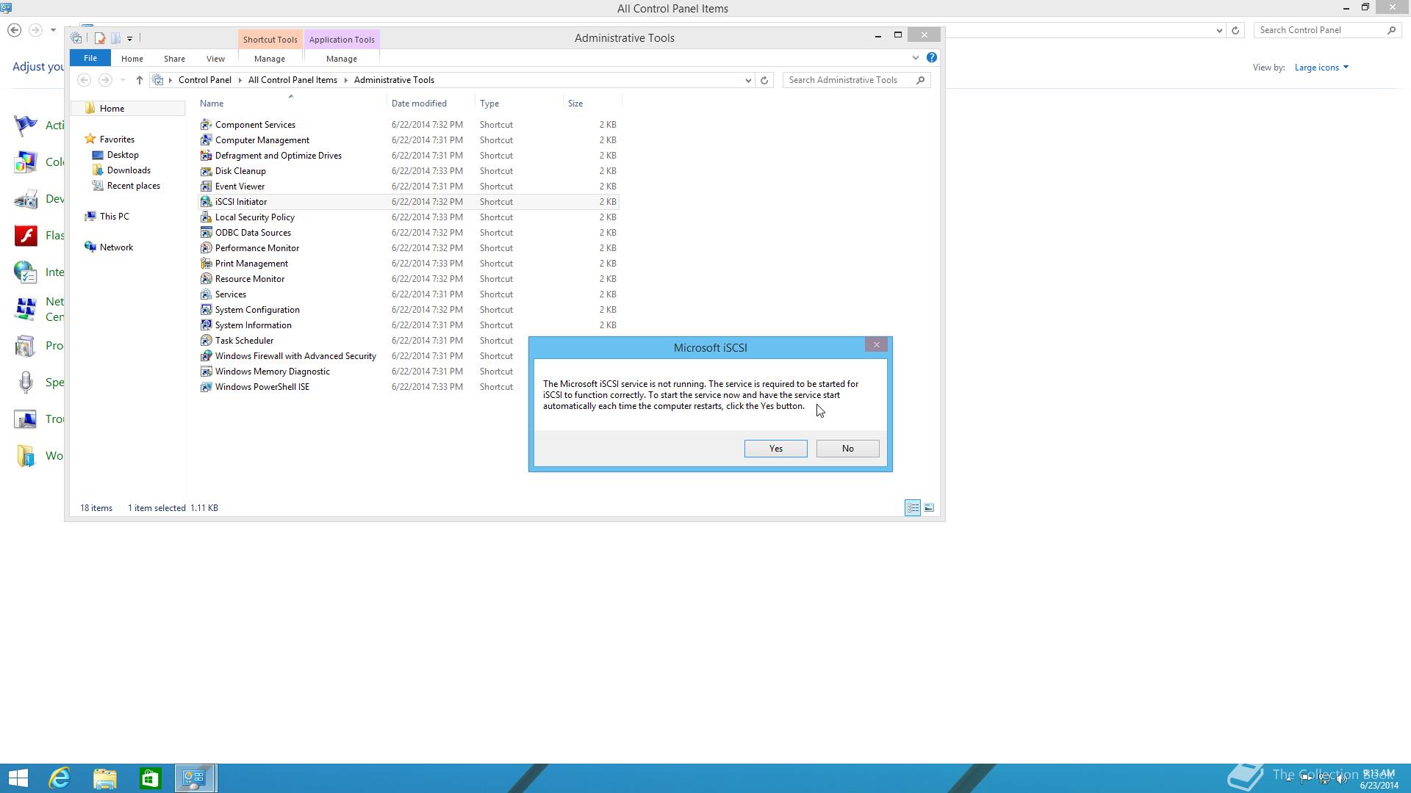Select the Resource Monitor icon

pos(206,279)
